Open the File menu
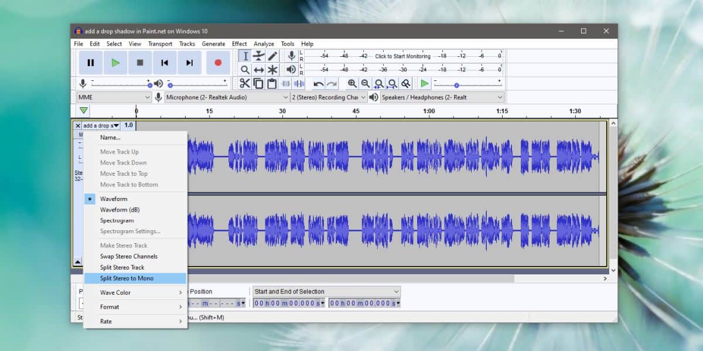Viewport: 703px width, 351px height. [x=79, y=43]
